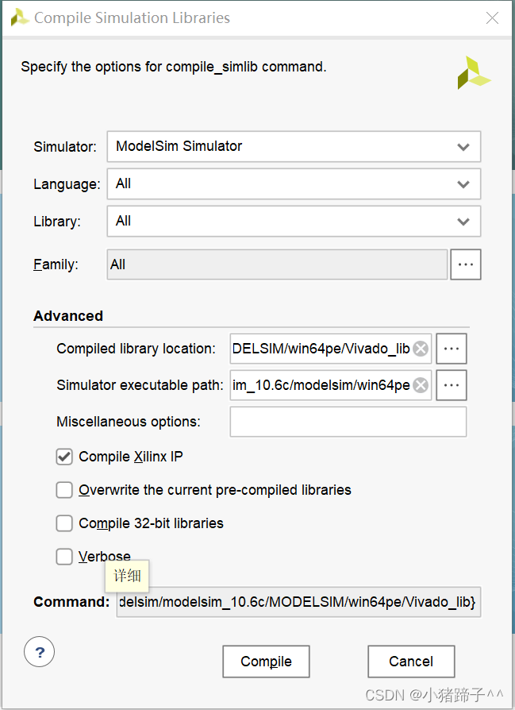
Task: Click the Advanced section heading
Action: coord(68,315)
